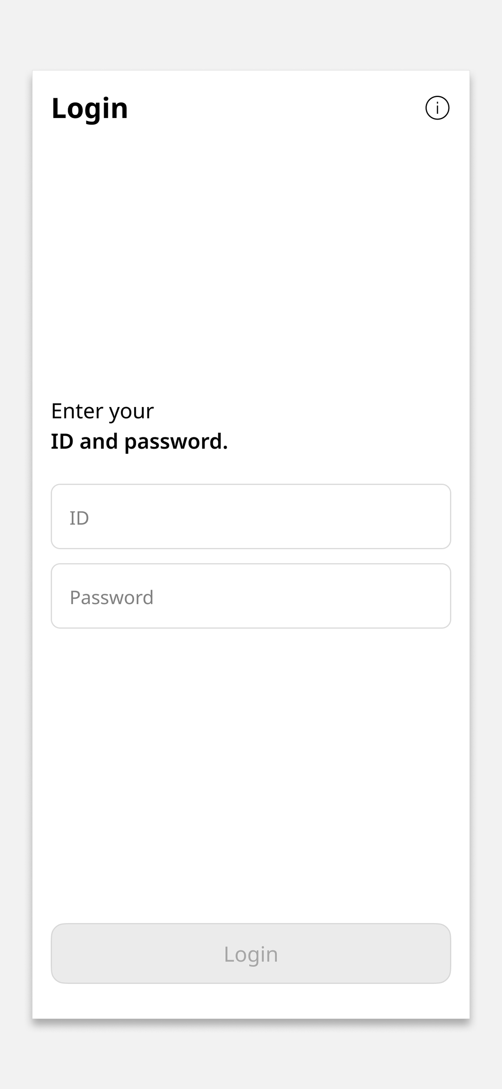Show login help via info icon
502x1089 pixels.
tap(437, 108)
